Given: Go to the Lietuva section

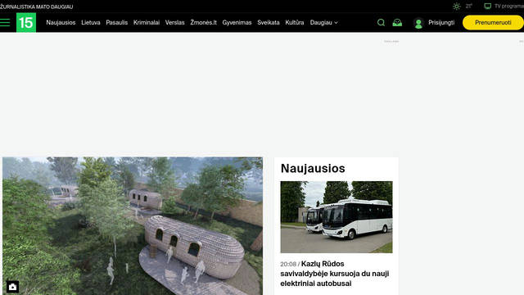Looking at the screenshot, I should coord(91,22).
